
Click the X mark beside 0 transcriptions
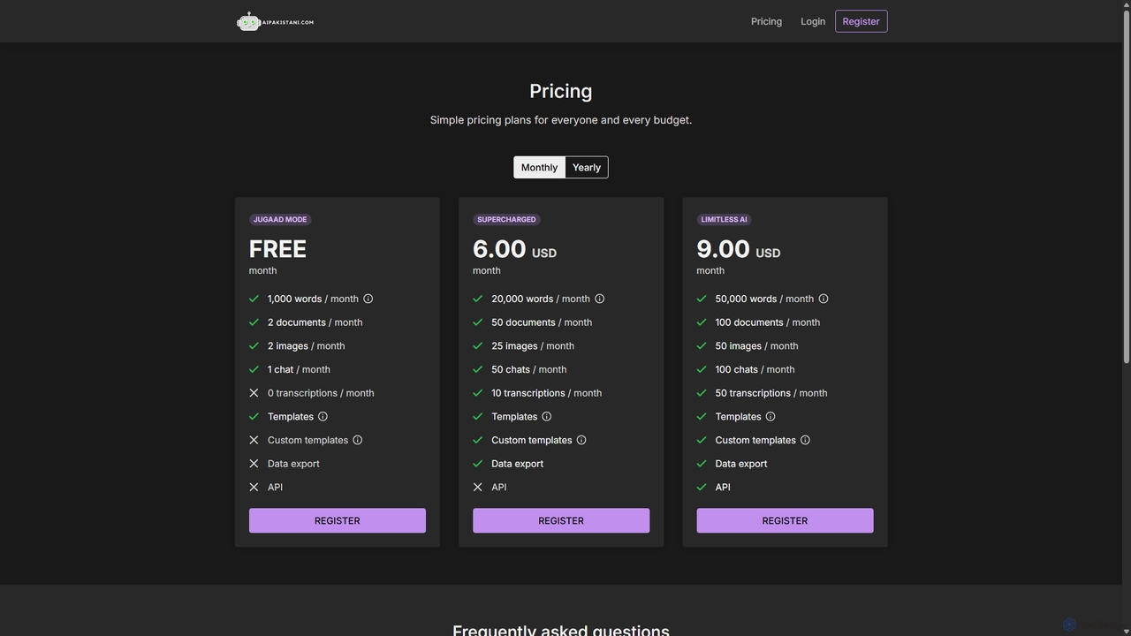254,393
